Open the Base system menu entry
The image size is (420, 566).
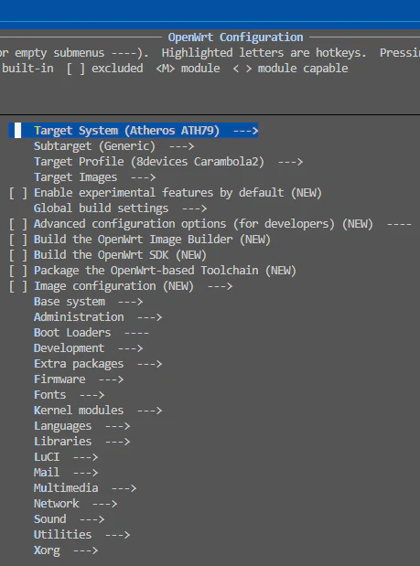pos(88,302)
